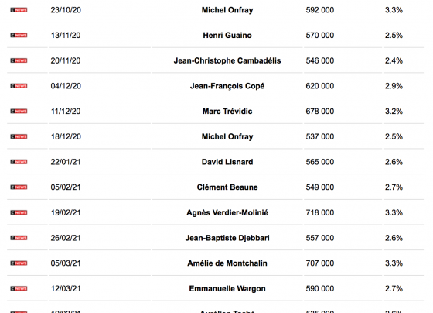Image resolution: width=433 pixels, height=313 pixels.
Task: Select the David Lisnard guest name
Action: click(227, 162)
